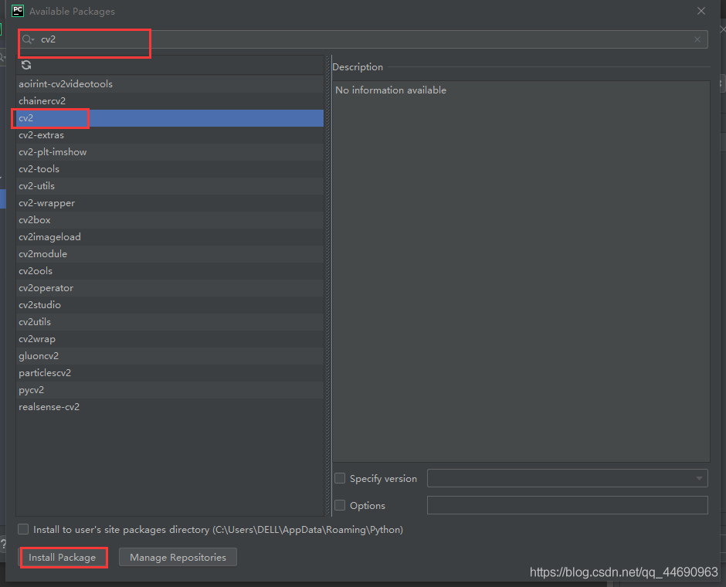Select the cv2ools package
Image resolution: width=726 pixels, height=587 pixels.
pyautogui.click(x=170, y=271)
